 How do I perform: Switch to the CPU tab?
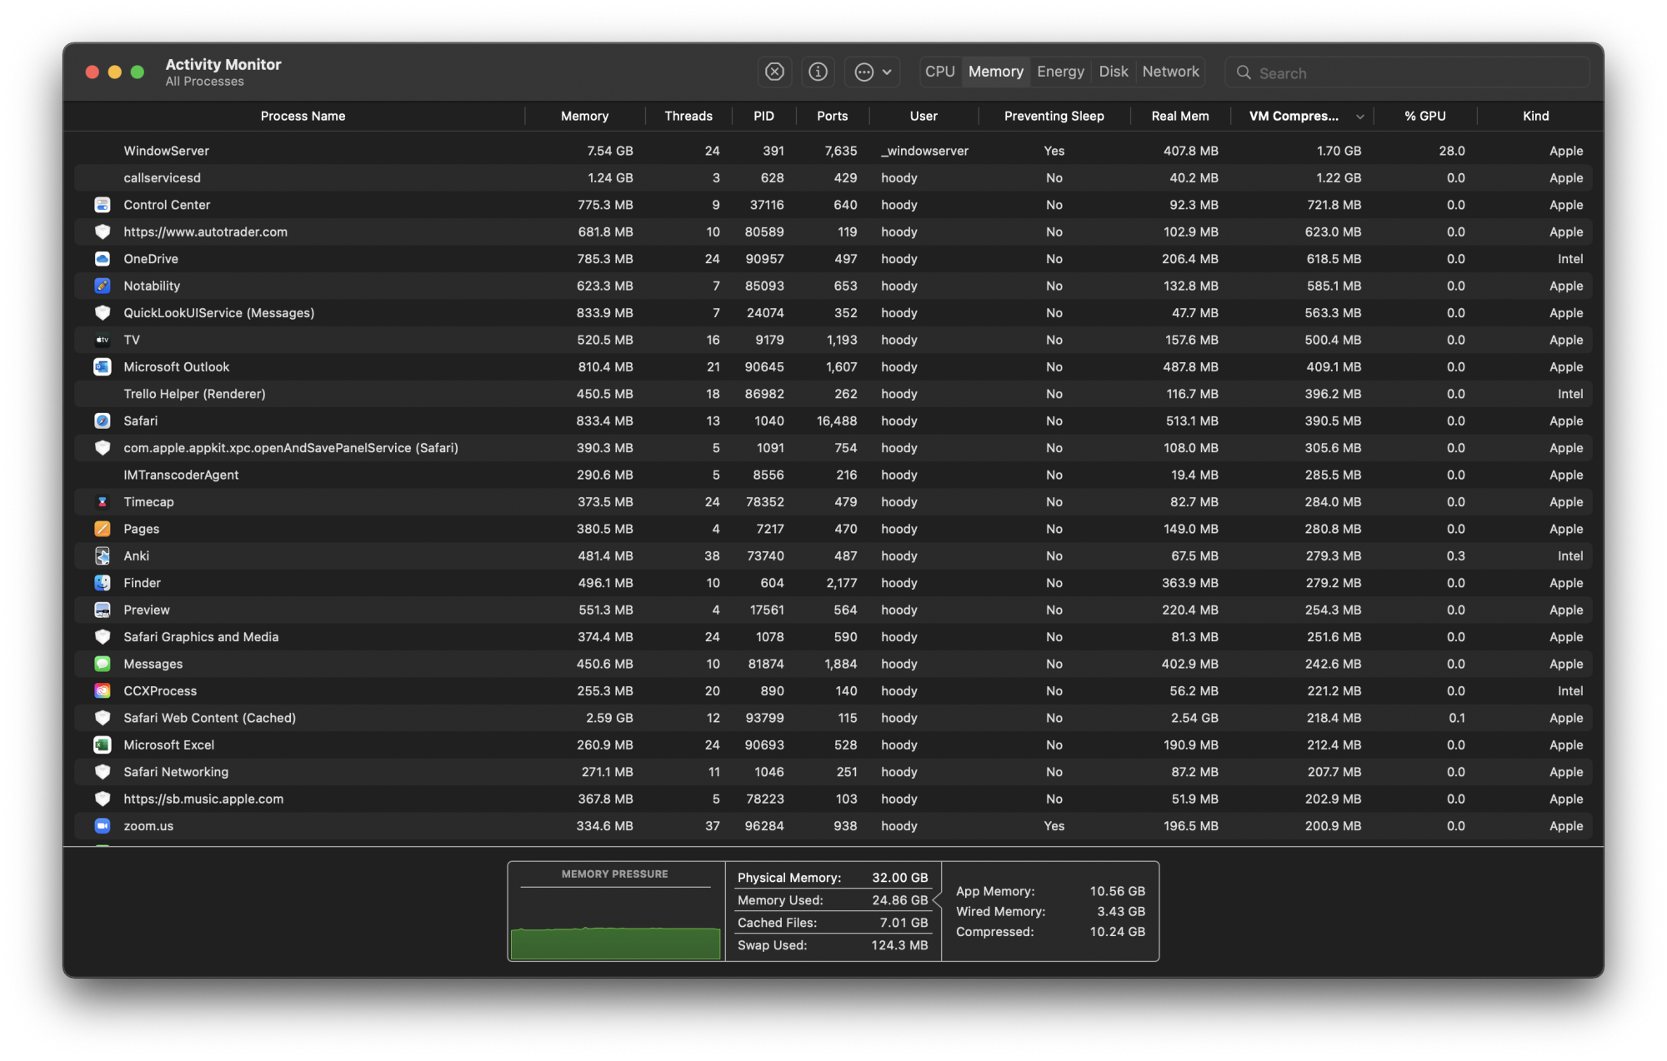point(939,72)
